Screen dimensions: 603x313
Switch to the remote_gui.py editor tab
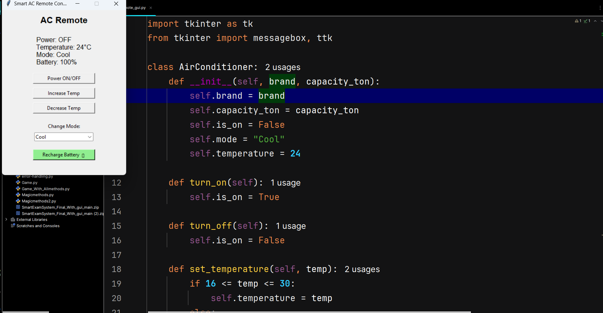pos(136,8)
